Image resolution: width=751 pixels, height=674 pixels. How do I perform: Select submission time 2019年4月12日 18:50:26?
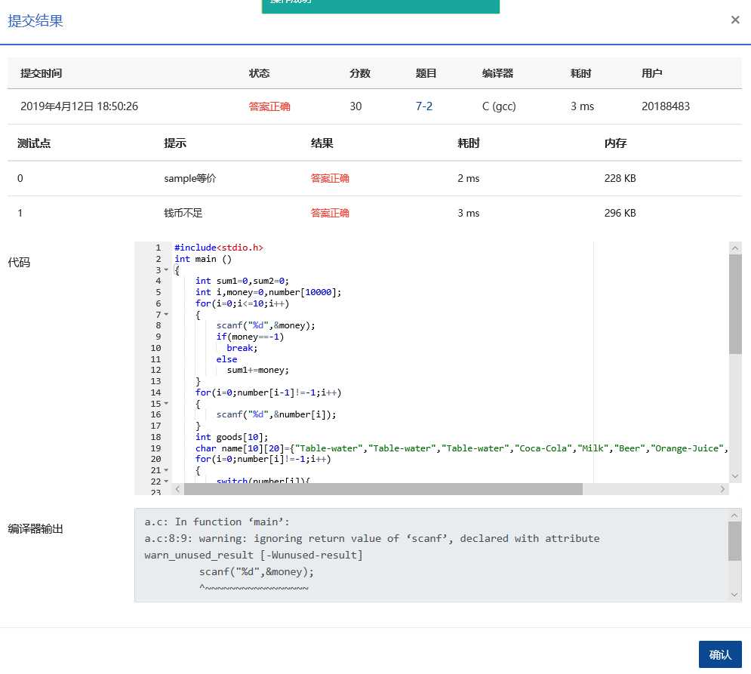79,106
